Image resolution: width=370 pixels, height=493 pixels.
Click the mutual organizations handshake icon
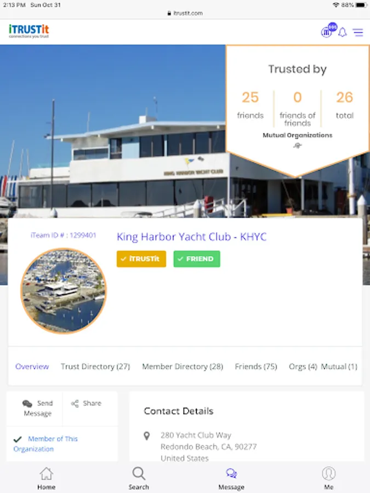297,145
